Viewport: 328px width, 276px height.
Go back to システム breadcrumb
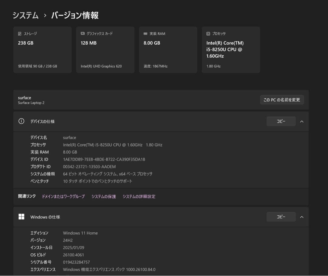[26, 15]
